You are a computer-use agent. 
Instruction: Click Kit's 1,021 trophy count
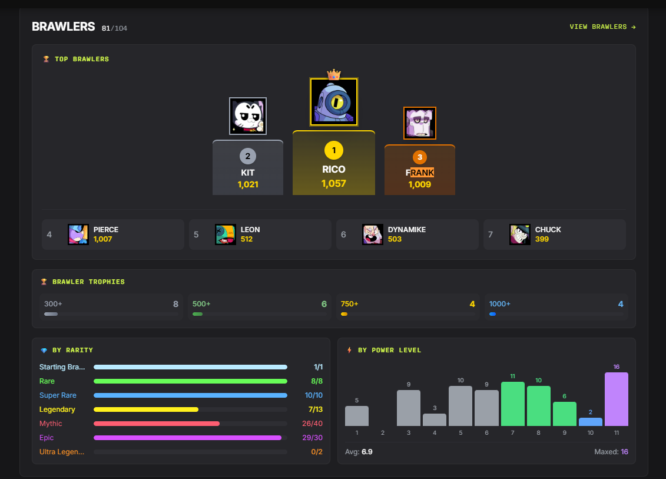248,184
